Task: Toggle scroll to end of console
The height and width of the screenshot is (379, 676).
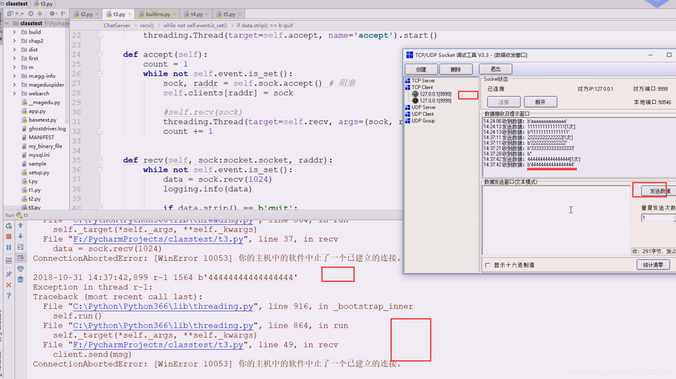Action: coord(20,258)
